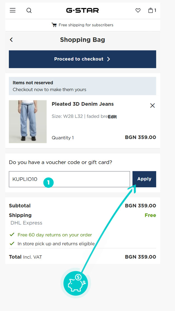175x311 pixels.
Task: Open the Pleated 3D Denim Jeans title
Action: tap(83, 104)
